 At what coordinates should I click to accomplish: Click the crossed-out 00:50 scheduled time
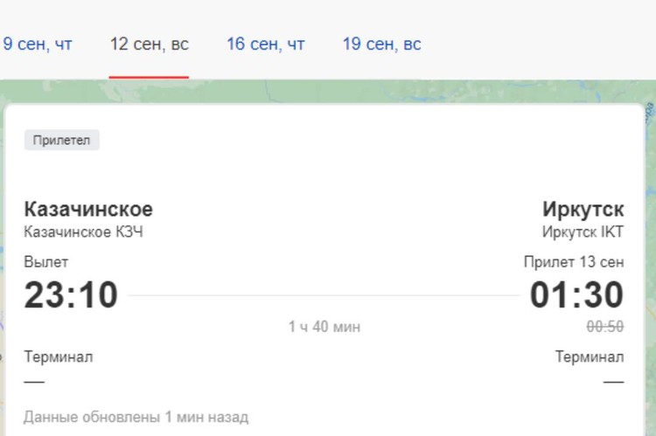pyautogui.click(x=604, y=327)
